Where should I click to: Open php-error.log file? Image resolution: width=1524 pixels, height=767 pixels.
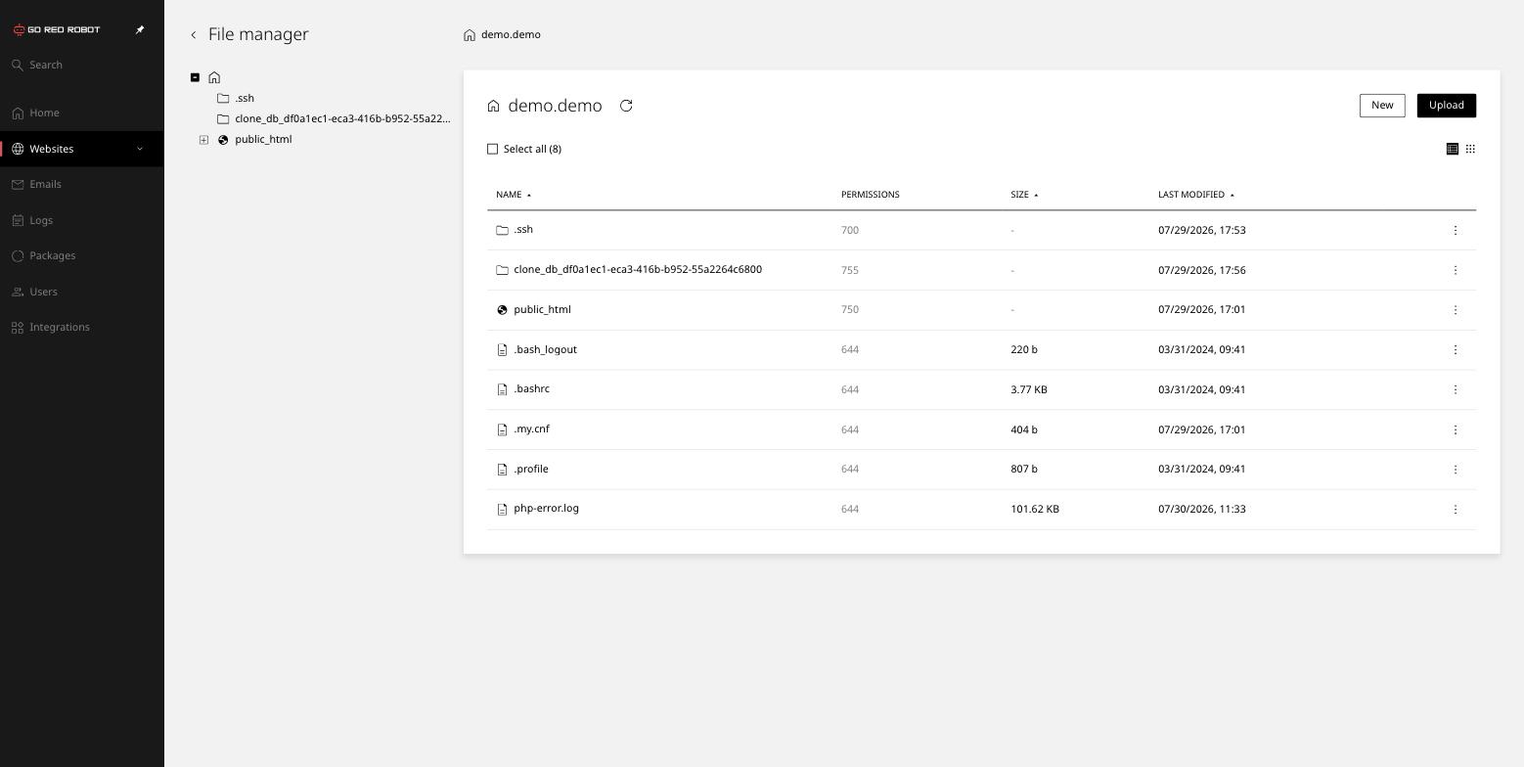point(546,509)
